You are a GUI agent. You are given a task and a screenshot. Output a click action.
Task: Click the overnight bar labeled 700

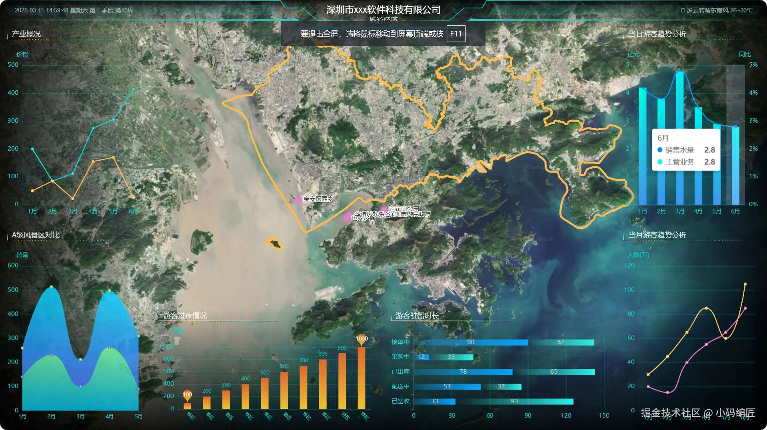click(304, 387)
